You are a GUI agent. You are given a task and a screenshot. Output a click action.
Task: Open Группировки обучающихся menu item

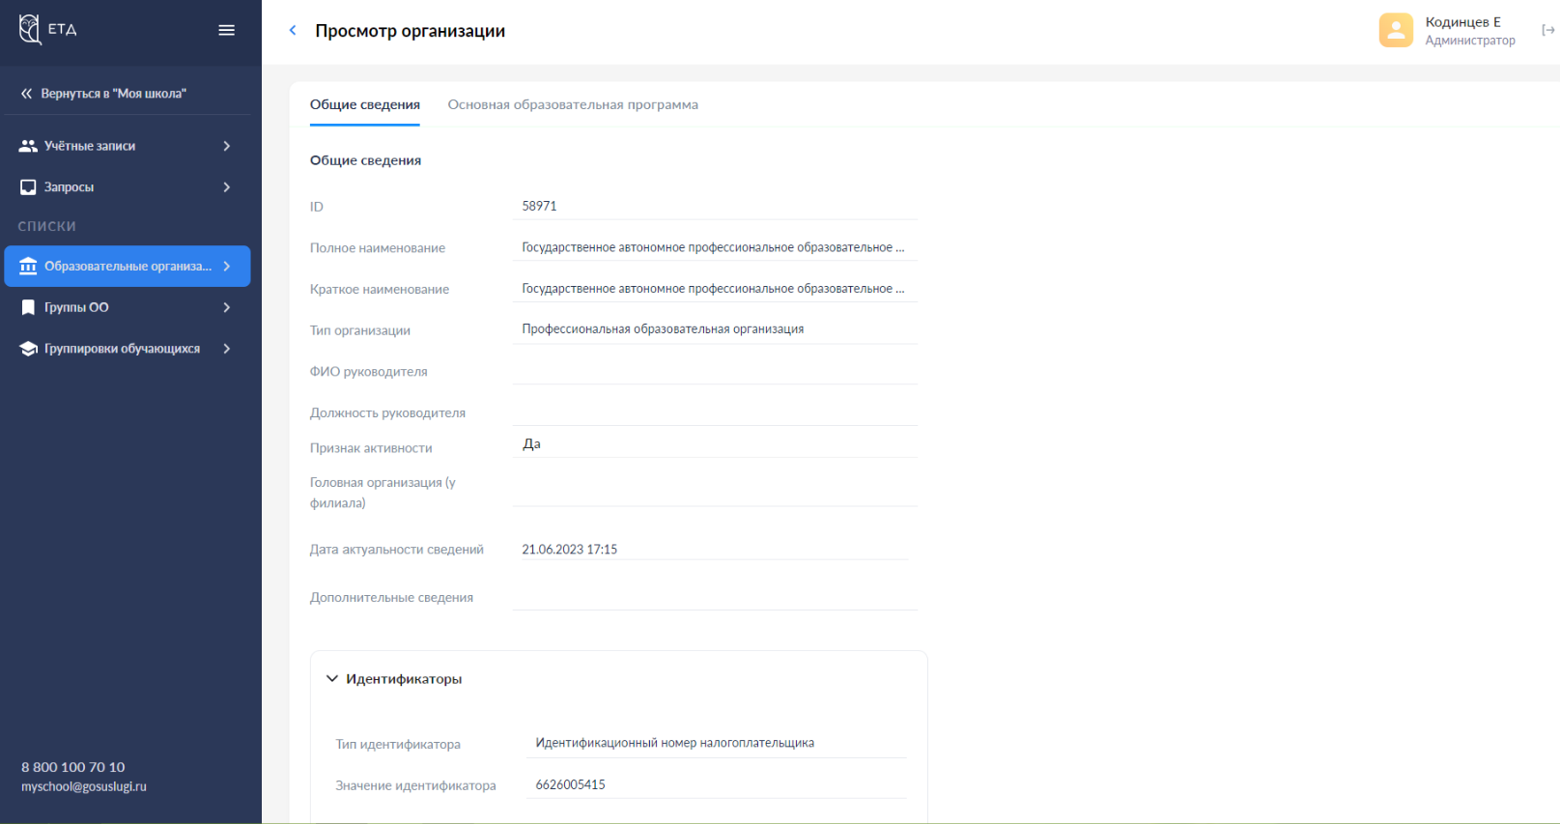128,349
